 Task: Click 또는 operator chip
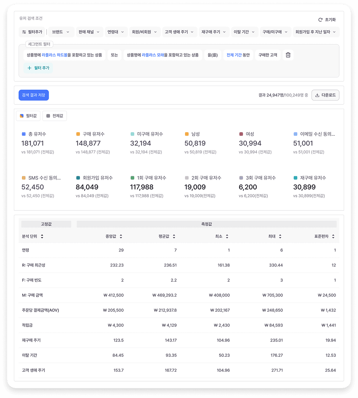114,55
